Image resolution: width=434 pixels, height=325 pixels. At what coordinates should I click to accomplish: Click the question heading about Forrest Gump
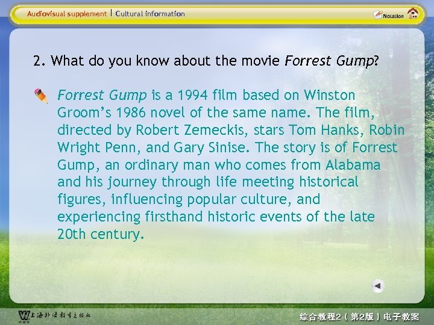click(x=206, y=61)
